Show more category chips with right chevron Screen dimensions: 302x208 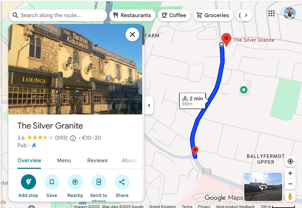point(246,15)
